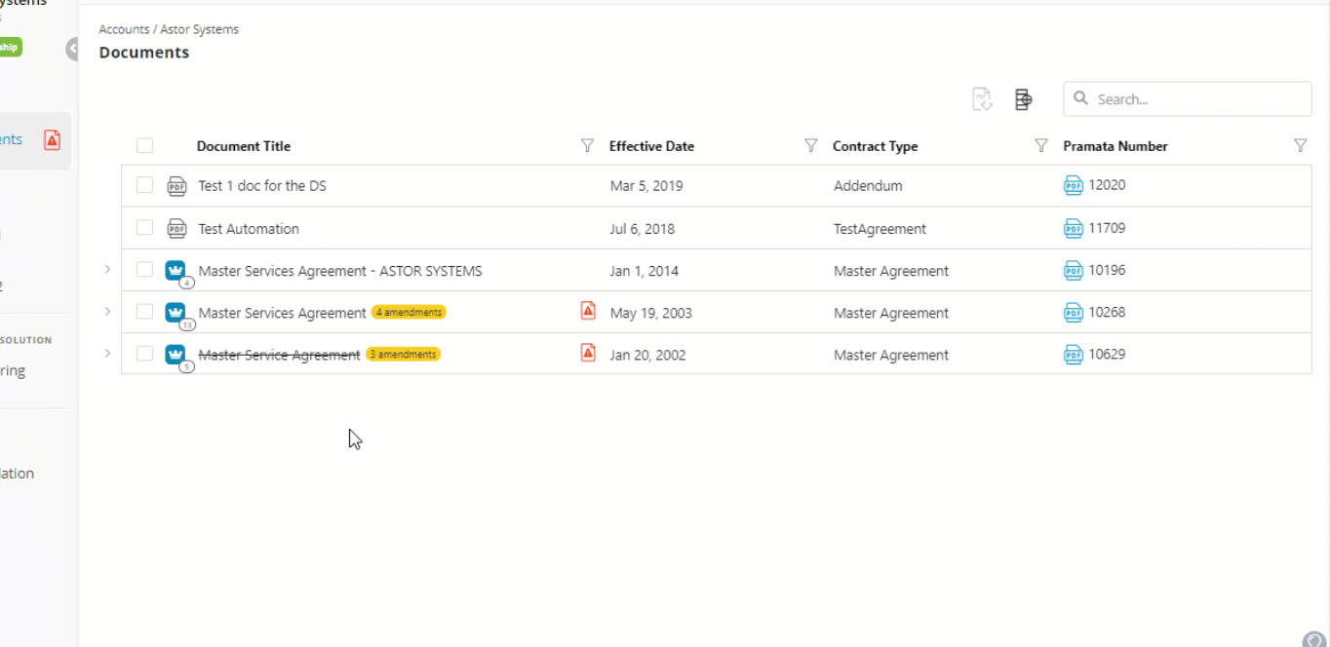1330x647 pixels.
Task: Click crown icon of ASTOR SYSTEMS agreement
Action: point(176,270)
